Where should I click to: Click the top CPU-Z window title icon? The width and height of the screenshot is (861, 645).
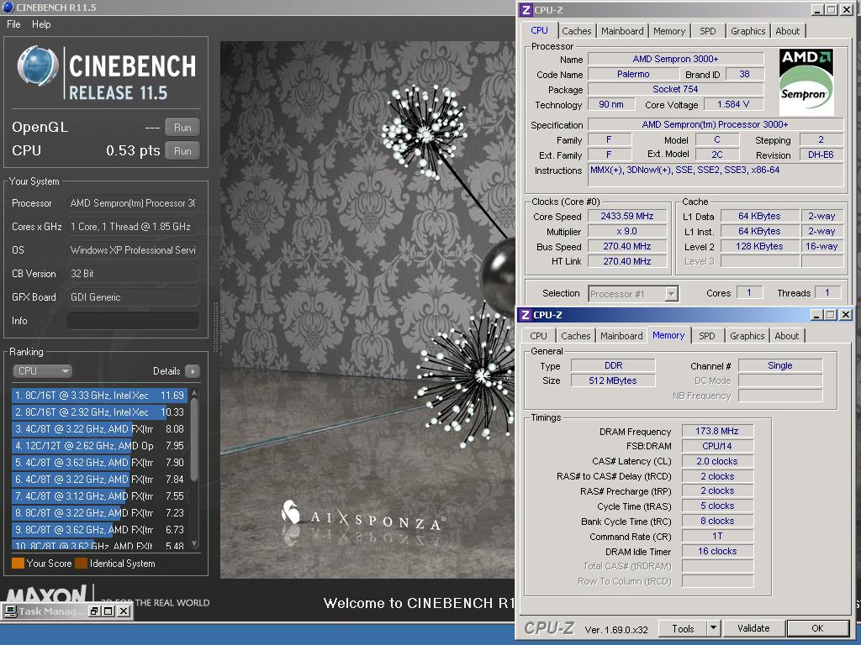(x=526, y=10)
